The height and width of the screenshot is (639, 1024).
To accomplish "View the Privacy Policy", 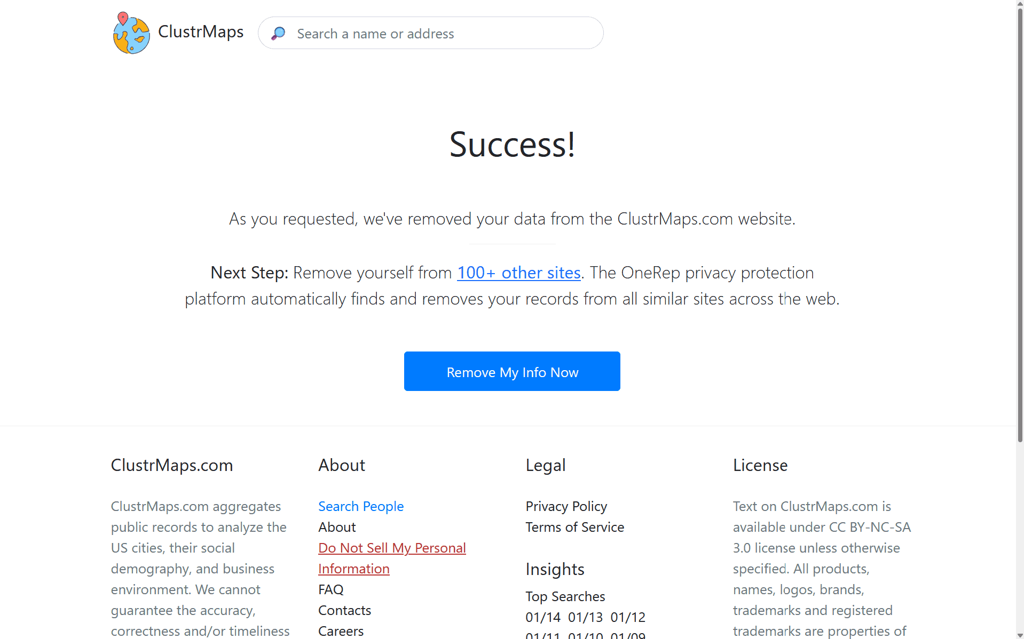I will point(566,506).
